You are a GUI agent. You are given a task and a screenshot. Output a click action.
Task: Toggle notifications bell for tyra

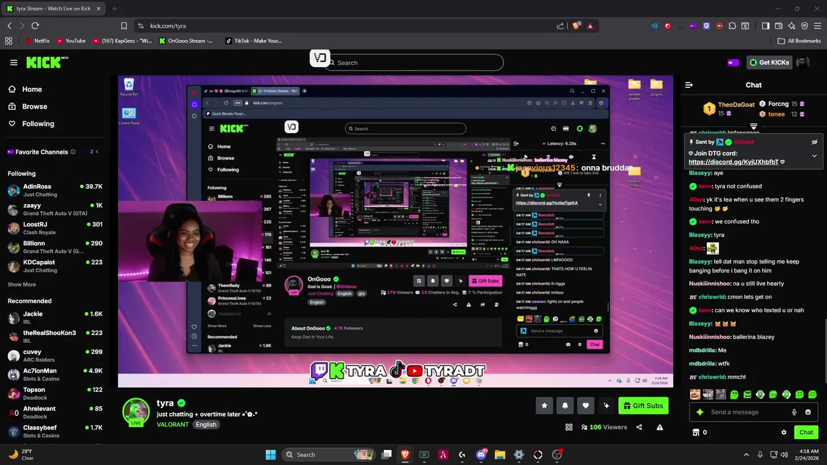click(565, 406)
